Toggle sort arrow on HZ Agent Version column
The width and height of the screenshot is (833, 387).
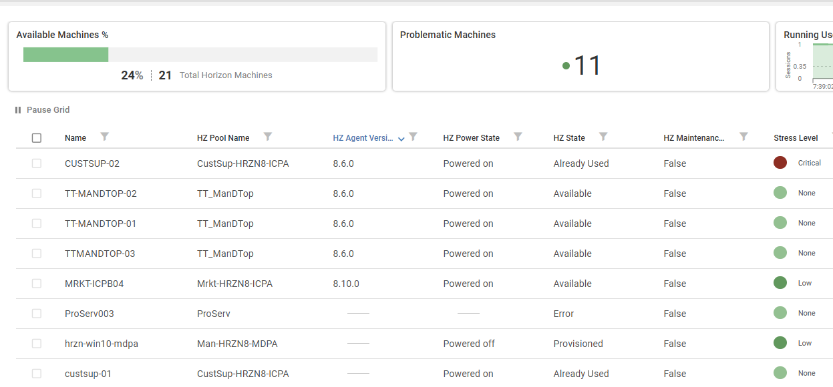click(401, 139)
